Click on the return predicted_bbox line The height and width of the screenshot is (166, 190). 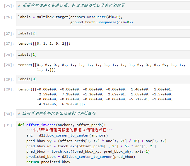point(48,162)
